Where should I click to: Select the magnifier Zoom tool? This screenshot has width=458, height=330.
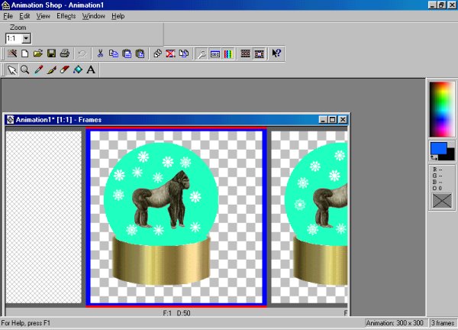24,70
